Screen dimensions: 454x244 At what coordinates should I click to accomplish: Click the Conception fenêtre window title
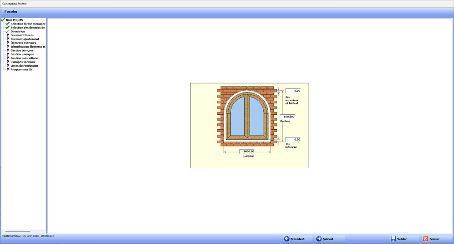[x=15, y=4]
